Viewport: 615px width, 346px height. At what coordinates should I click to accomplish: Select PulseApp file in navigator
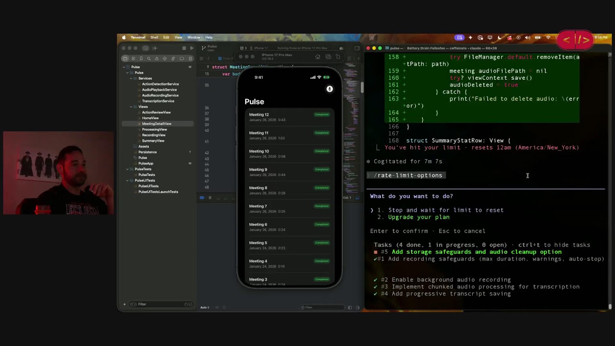[x=146, y=163]
